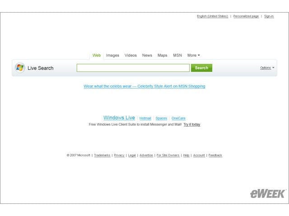The width and height of the screenshot is (289, 216).
Task: Open the Windows Live link
Action: point(119,117)
